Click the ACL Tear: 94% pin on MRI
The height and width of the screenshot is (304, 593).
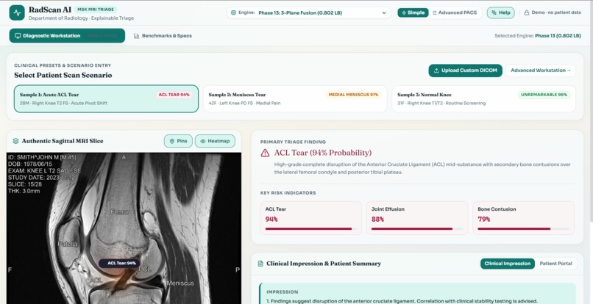tap(119, 263)
